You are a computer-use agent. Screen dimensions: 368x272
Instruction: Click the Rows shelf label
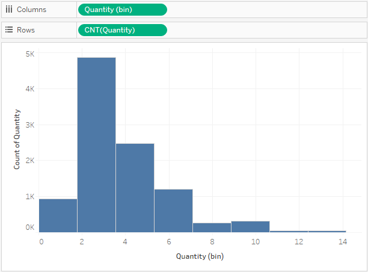coord(26,30)
